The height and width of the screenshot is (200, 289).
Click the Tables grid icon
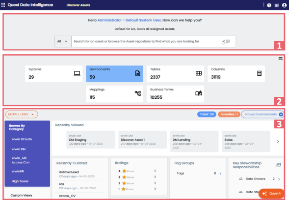(x=199, y=73)
